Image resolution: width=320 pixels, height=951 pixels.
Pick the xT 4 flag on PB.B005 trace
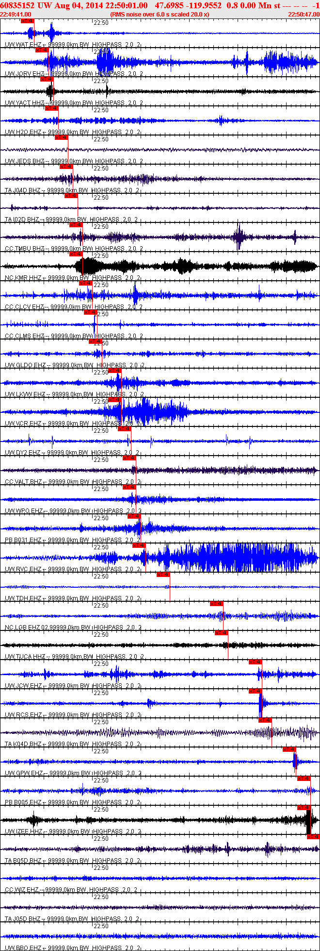tap(304, 779)
